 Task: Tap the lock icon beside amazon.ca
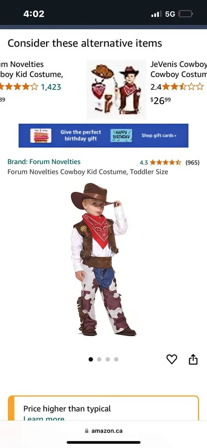87,431
